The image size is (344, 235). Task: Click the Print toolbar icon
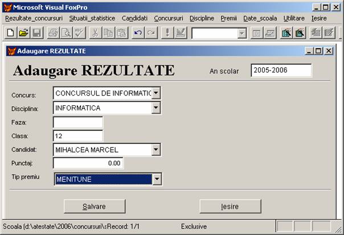coord(53,33)
